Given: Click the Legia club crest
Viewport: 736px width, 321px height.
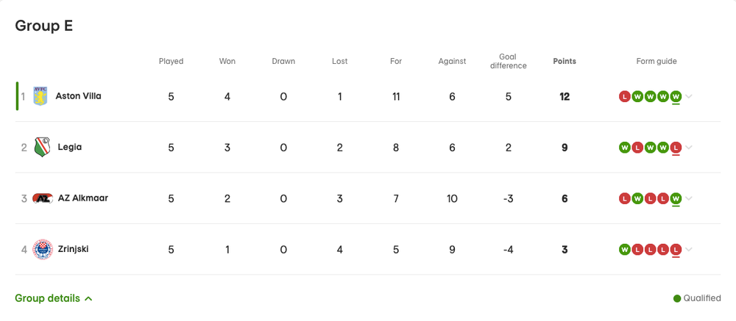Looking at the screenshot, I should [x=42, y=148].
